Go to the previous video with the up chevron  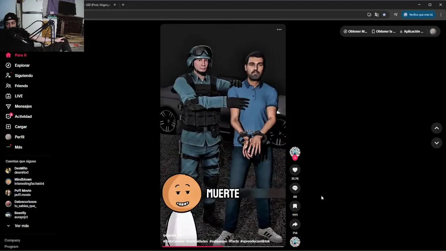click(437, 128)
